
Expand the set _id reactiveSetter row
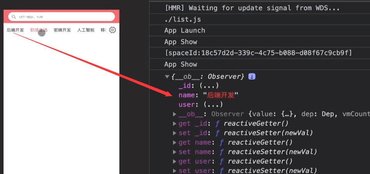click(174, 133)
